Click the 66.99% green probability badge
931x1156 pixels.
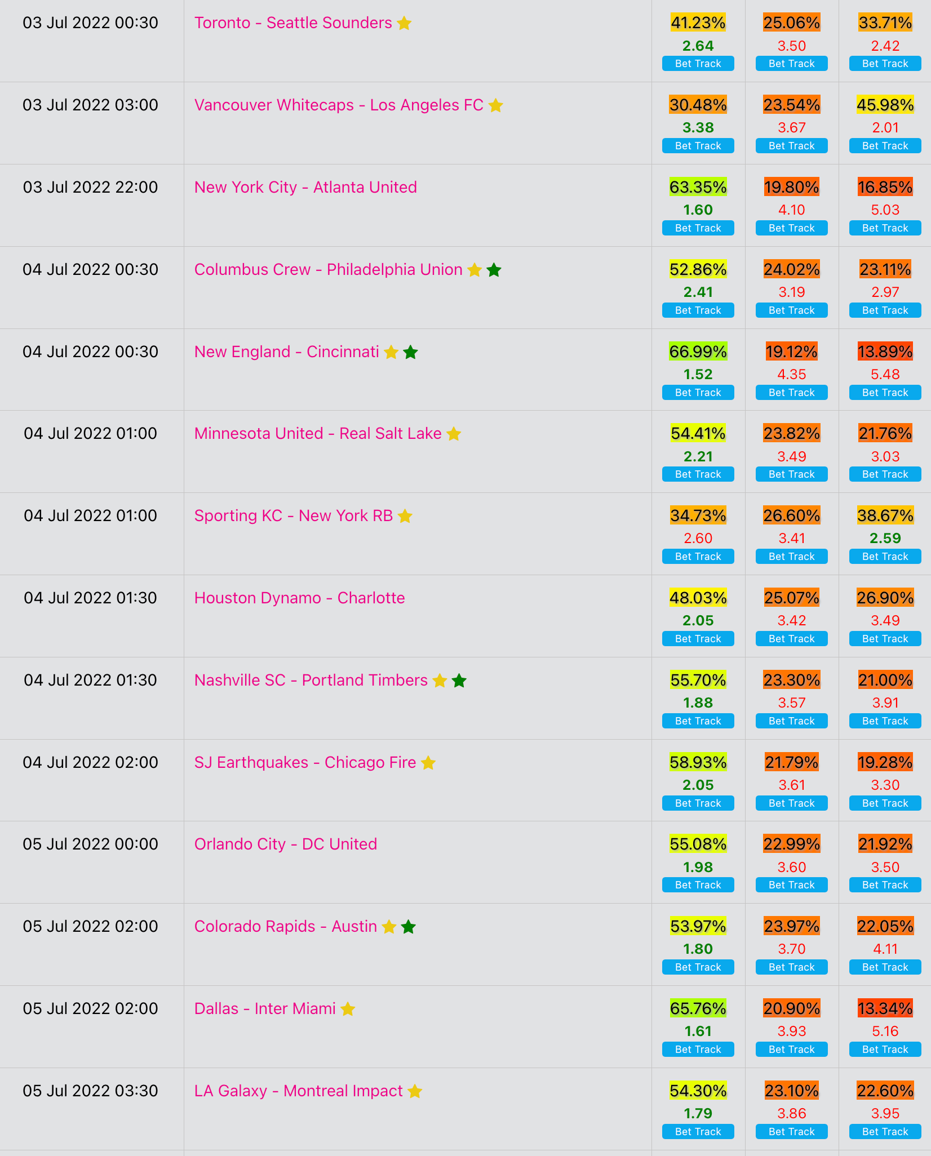pos(698,352)
